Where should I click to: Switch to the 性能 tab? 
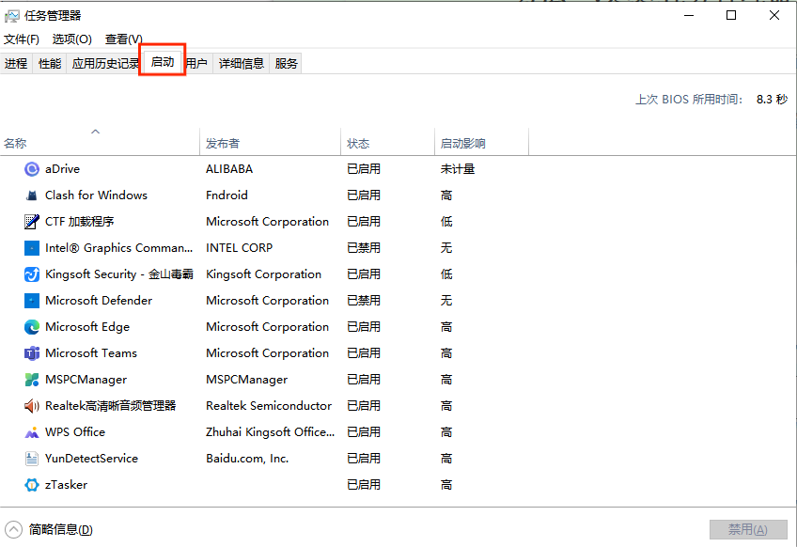tap(49, 63)
